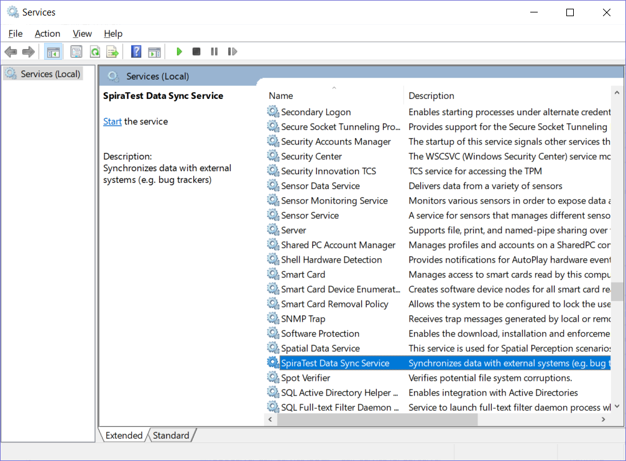
Task: Click the vertical scrollbar down arrow
Action: [617, 406]
